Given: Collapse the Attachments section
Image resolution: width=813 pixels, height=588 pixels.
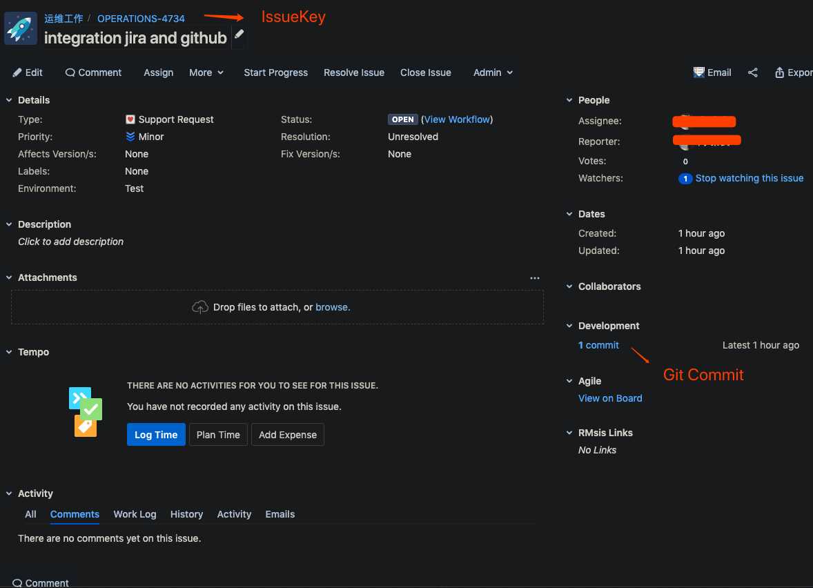Looking at the screenshot, I should click(9, 277).
